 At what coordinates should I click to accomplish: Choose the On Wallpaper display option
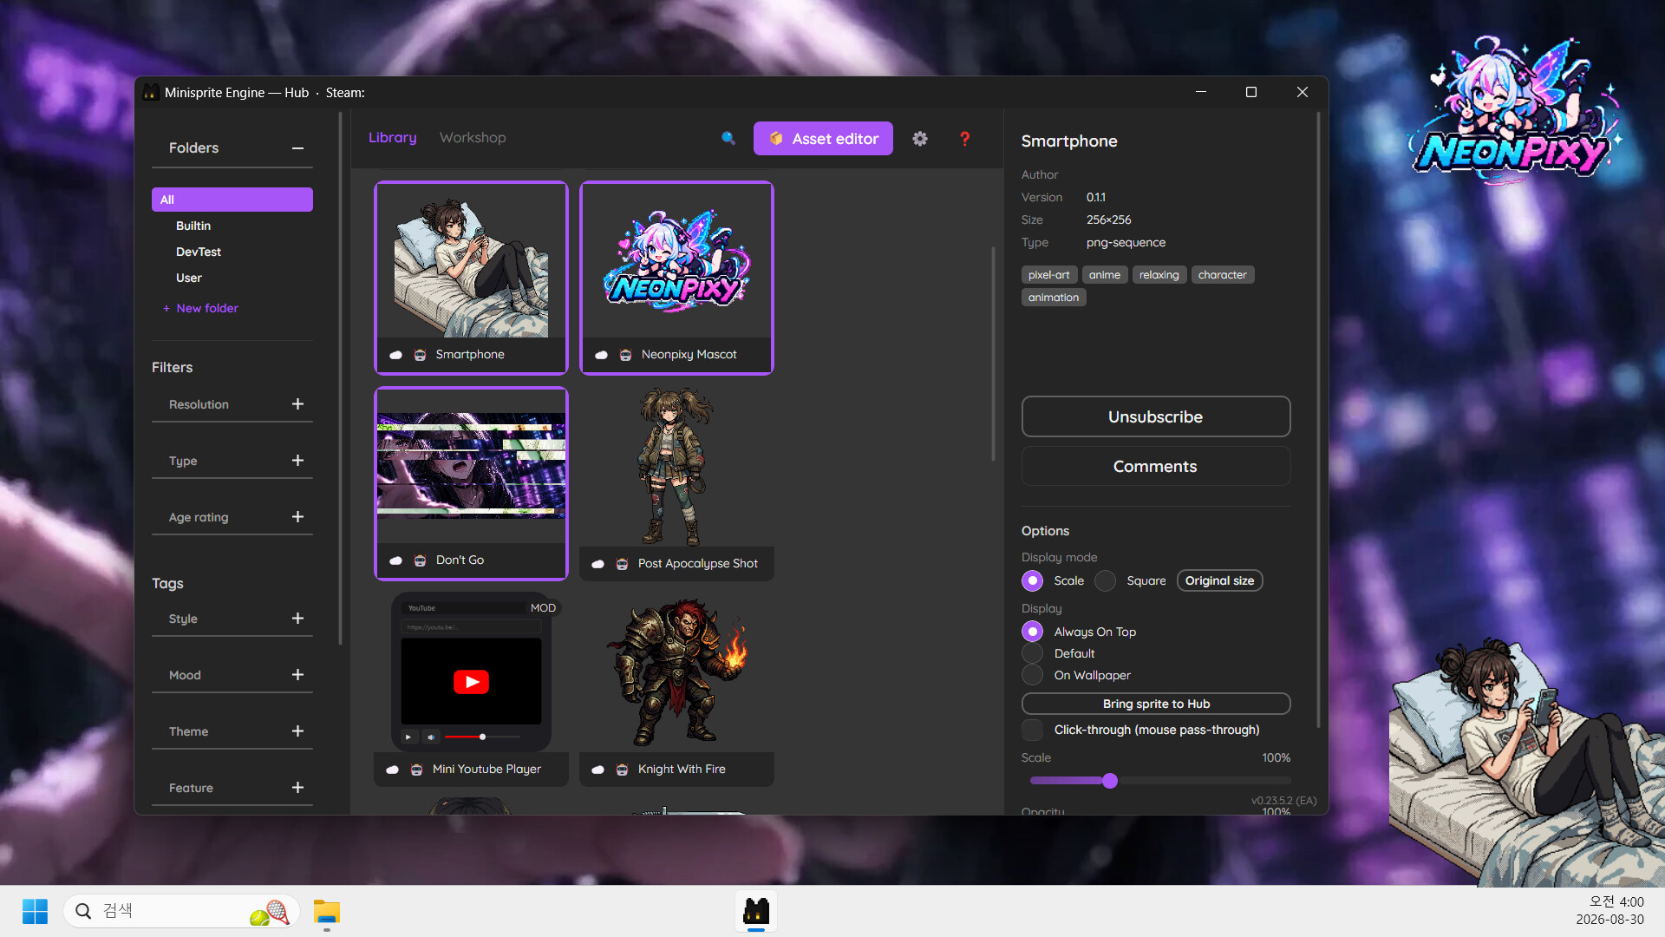click(1032, 675)
